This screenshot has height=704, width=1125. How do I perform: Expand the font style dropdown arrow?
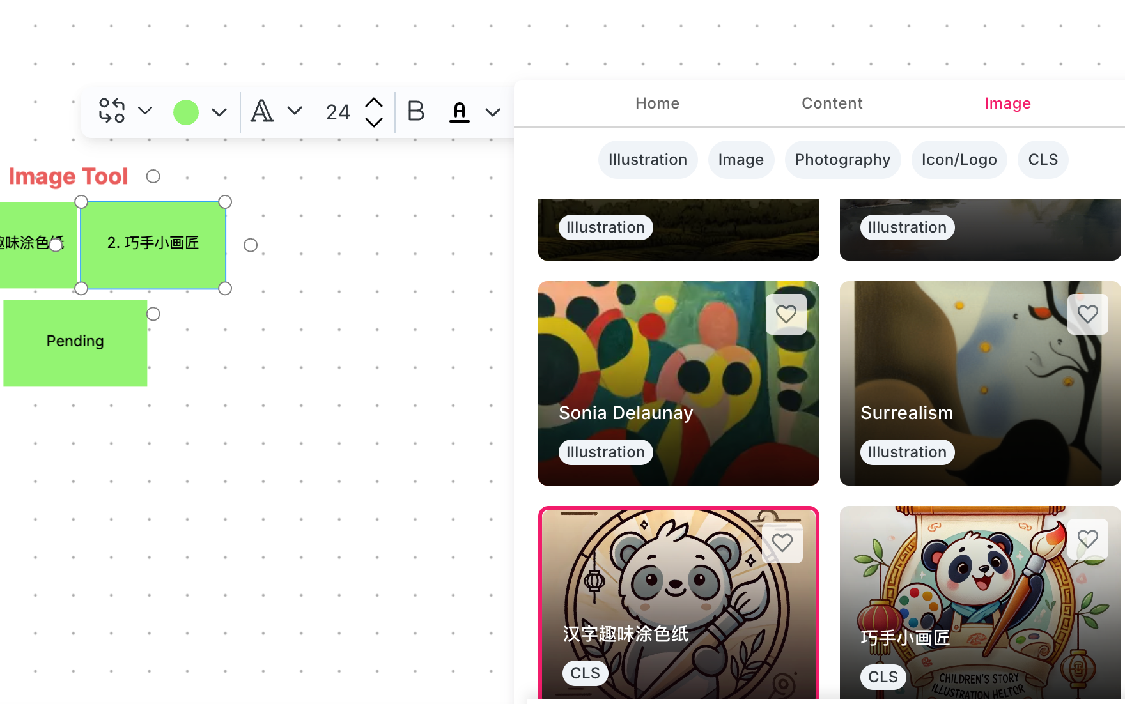[295, 111]
